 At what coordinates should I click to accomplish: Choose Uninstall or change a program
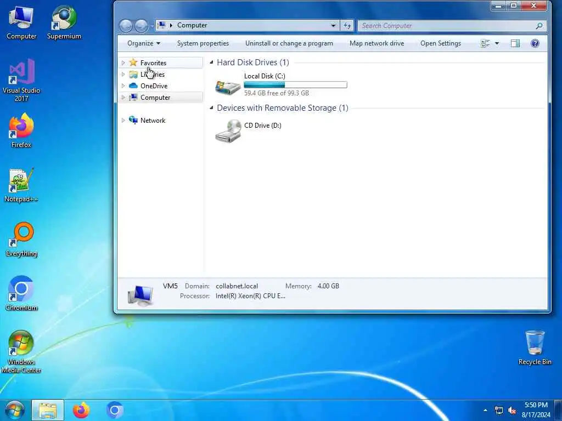pos(289,43)
